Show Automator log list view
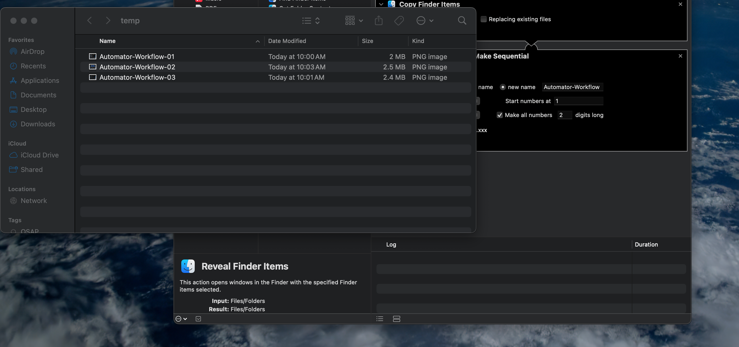The height and width of the screenshot is (347, 739). coord(380,319)
